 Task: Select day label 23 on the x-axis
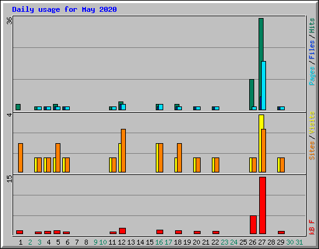pos(224,242)
